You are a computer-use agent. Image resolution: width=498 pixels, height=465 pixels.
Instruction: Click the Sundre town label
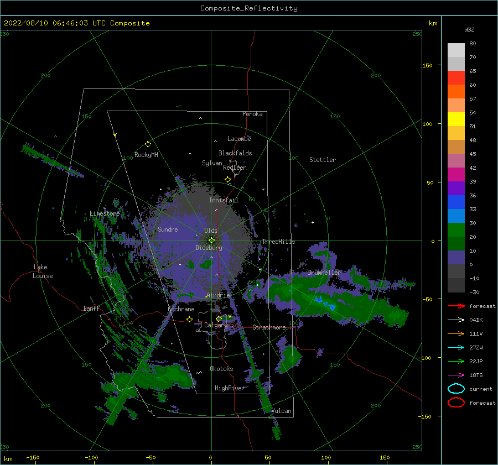coord(168,229)
